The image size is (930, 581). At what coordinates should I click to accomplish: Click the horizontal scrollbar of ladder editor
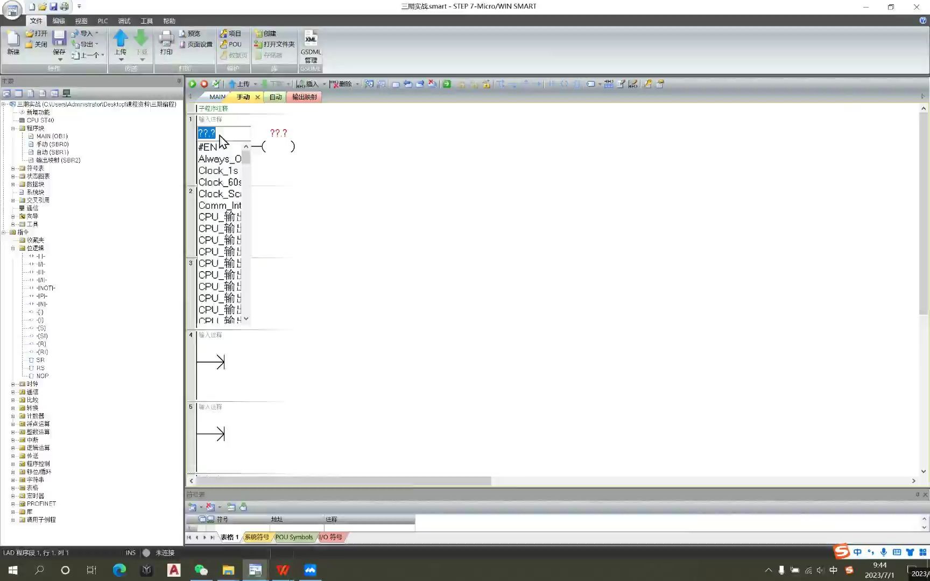coord(343,481)
